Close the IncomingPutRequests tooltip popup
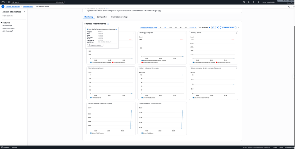This screenshot has width=295, height=149. [x=116, y=30]
